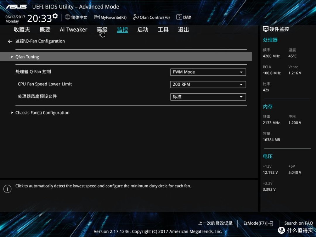Click 上一次的修改记录 last modified link
The image size is (316, 237).
(215, 223)
